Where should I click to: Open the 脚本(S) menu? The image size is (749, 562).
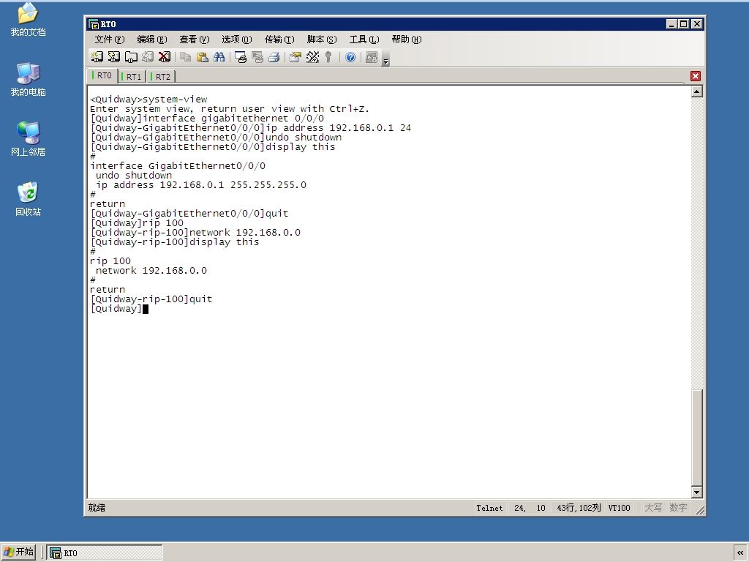pos(322,40)
